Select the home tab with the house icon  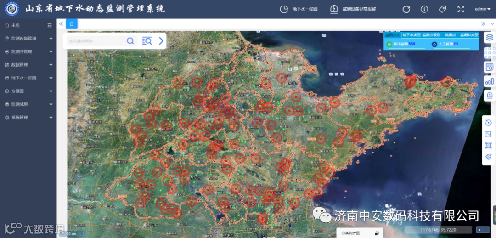point(72,24)
